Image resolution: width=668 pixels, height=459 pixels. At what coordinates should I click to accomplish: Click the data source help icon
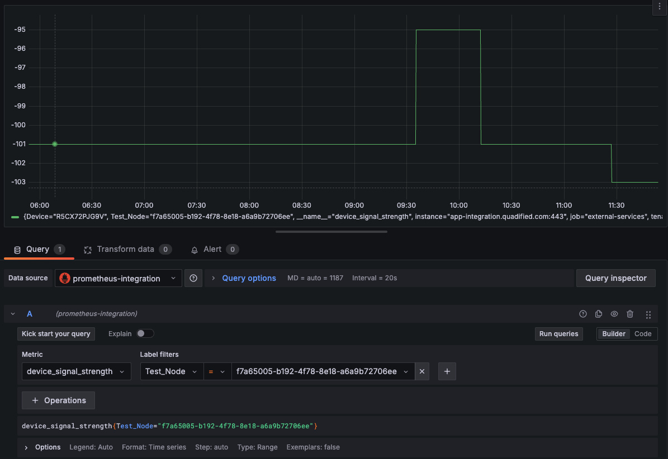(x=193, y=278)
